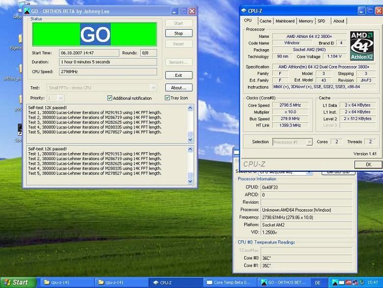
Task: Click the Core Temp Frequency value field
Action: coord(306,217)
